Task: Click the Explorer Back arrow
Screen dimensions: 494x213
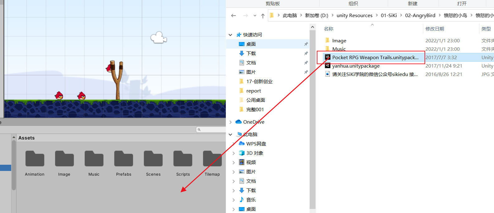Action: point(233,16)
